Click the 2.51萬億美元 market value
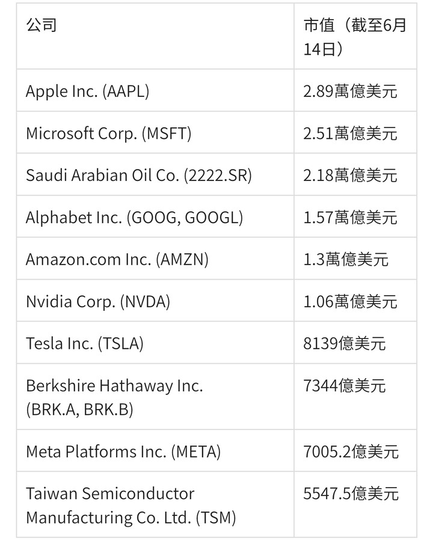The height and width of the screenshot is (540, 433). [x=350, y=133]
